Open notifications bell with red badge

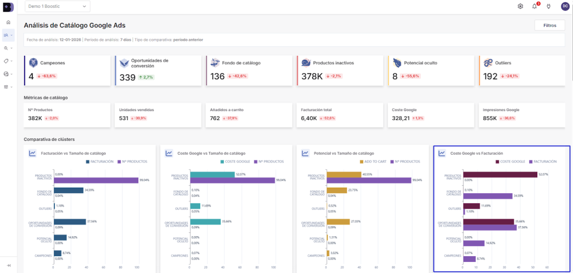pyautogui.click(x=534, y=6)
